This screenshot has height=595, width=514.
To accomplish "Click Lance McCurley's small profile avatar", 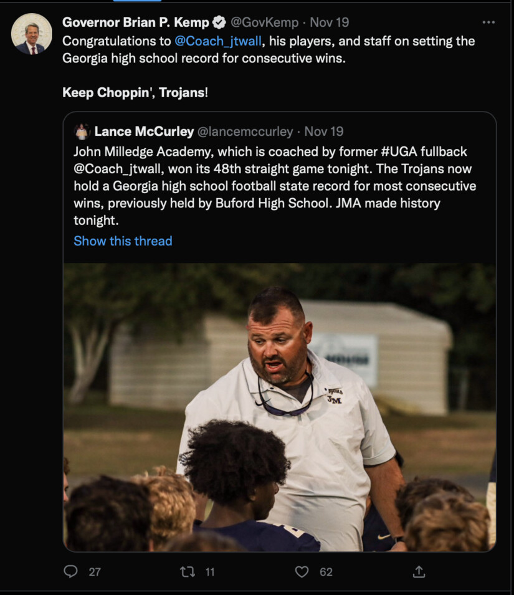I will pos(82,131).
